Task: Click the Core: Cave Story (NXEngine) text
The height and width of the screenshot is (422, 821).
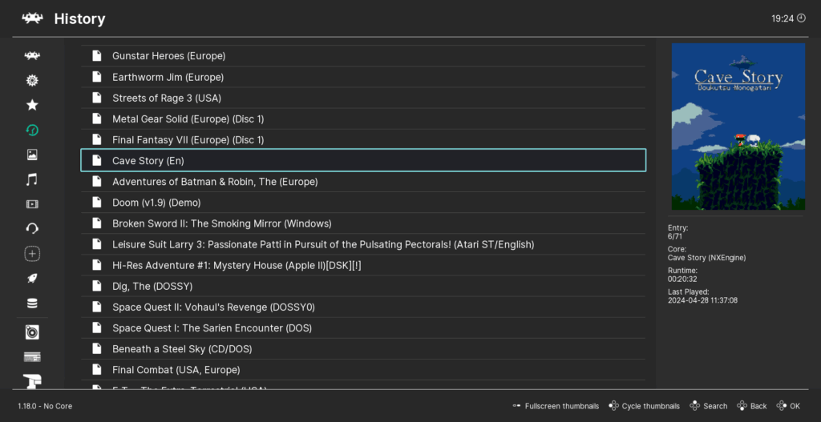Action: coord(707,254)
